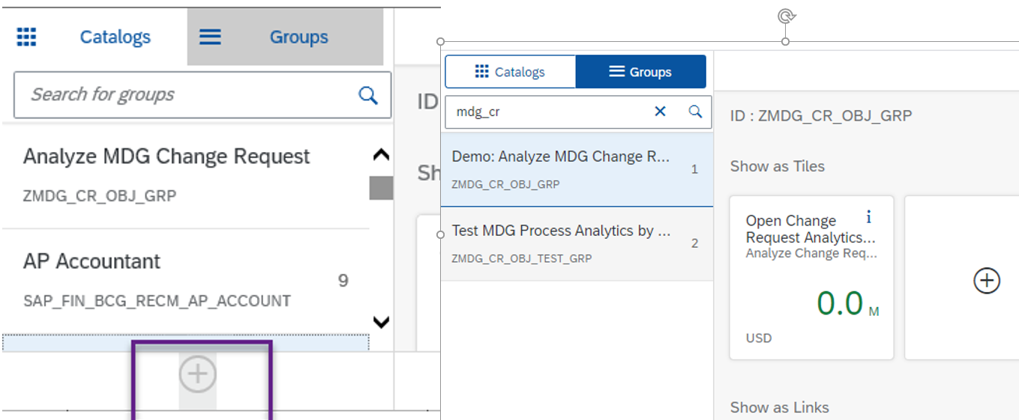Image resolution: width=1019 pixels, height=420 pixels.
Task: Click the down chevron below AP Accountant count
Action: point(381,323)
